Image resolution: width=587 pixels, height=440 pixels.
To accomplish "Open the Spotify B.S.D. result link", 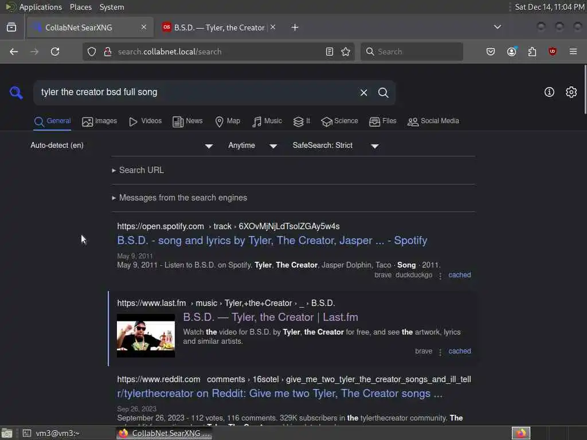I will click(x=272, y=241).
